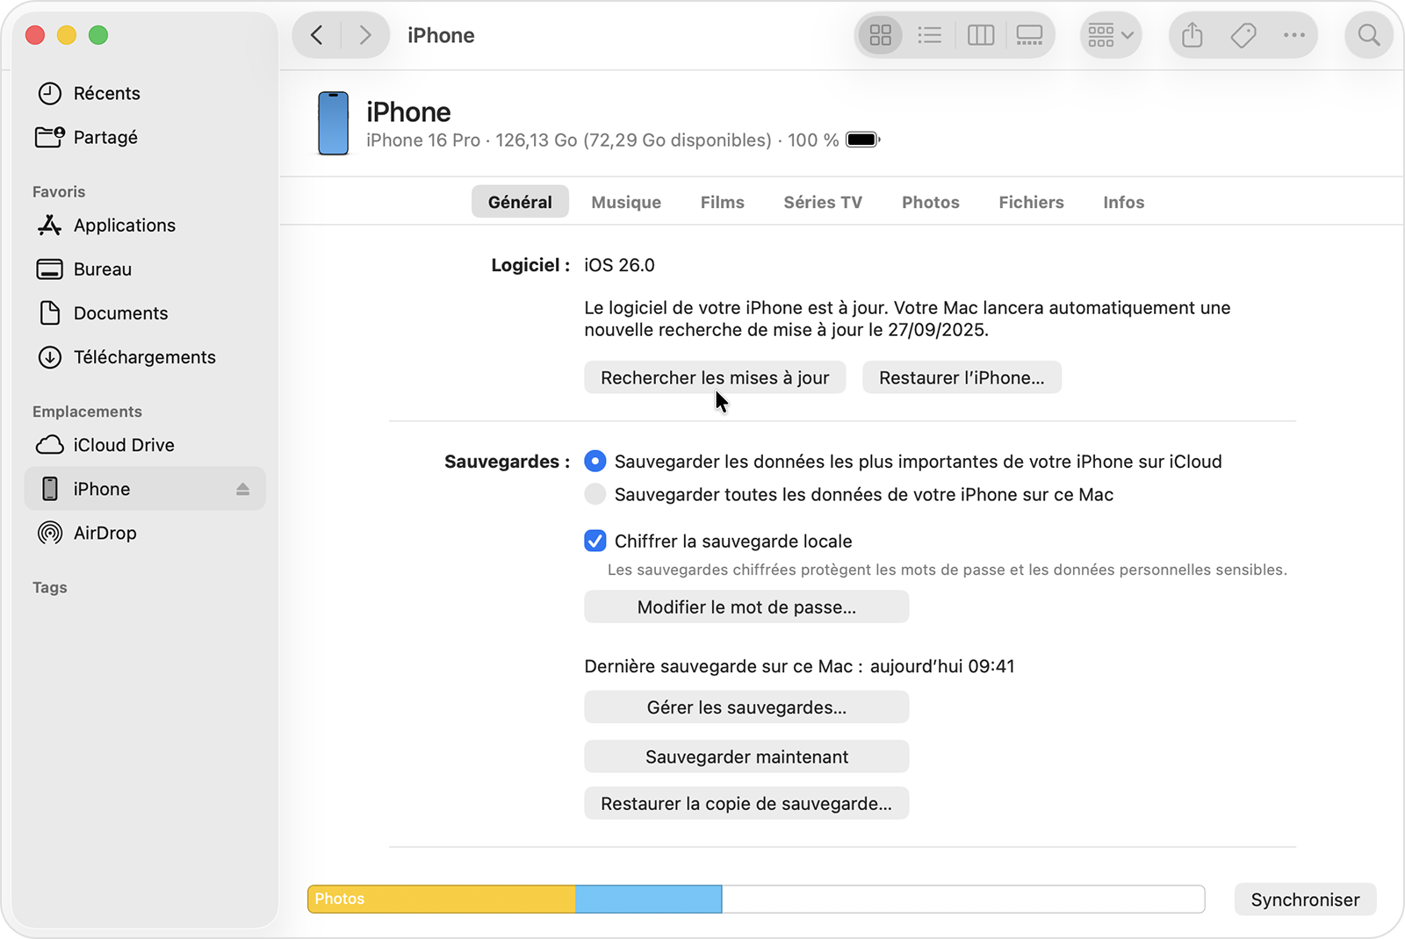Click the Search icon
Image resolution: width=1405 pixels, height=939 pixels.
(1368, 35)
